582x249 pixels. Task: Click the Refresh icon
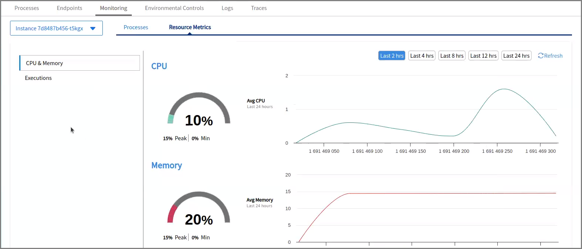pyautogui.click(x=540, y=56)
